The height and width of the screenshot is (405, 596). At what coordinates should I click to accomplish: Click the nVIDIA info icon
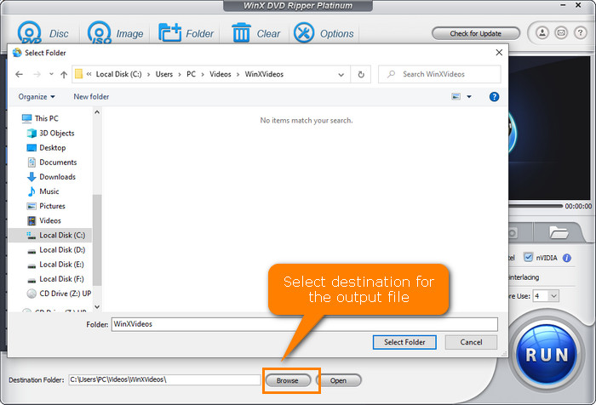567,258
